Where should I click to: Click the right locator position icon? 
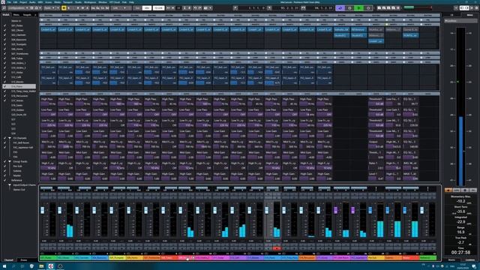click(x=269, y=8)
